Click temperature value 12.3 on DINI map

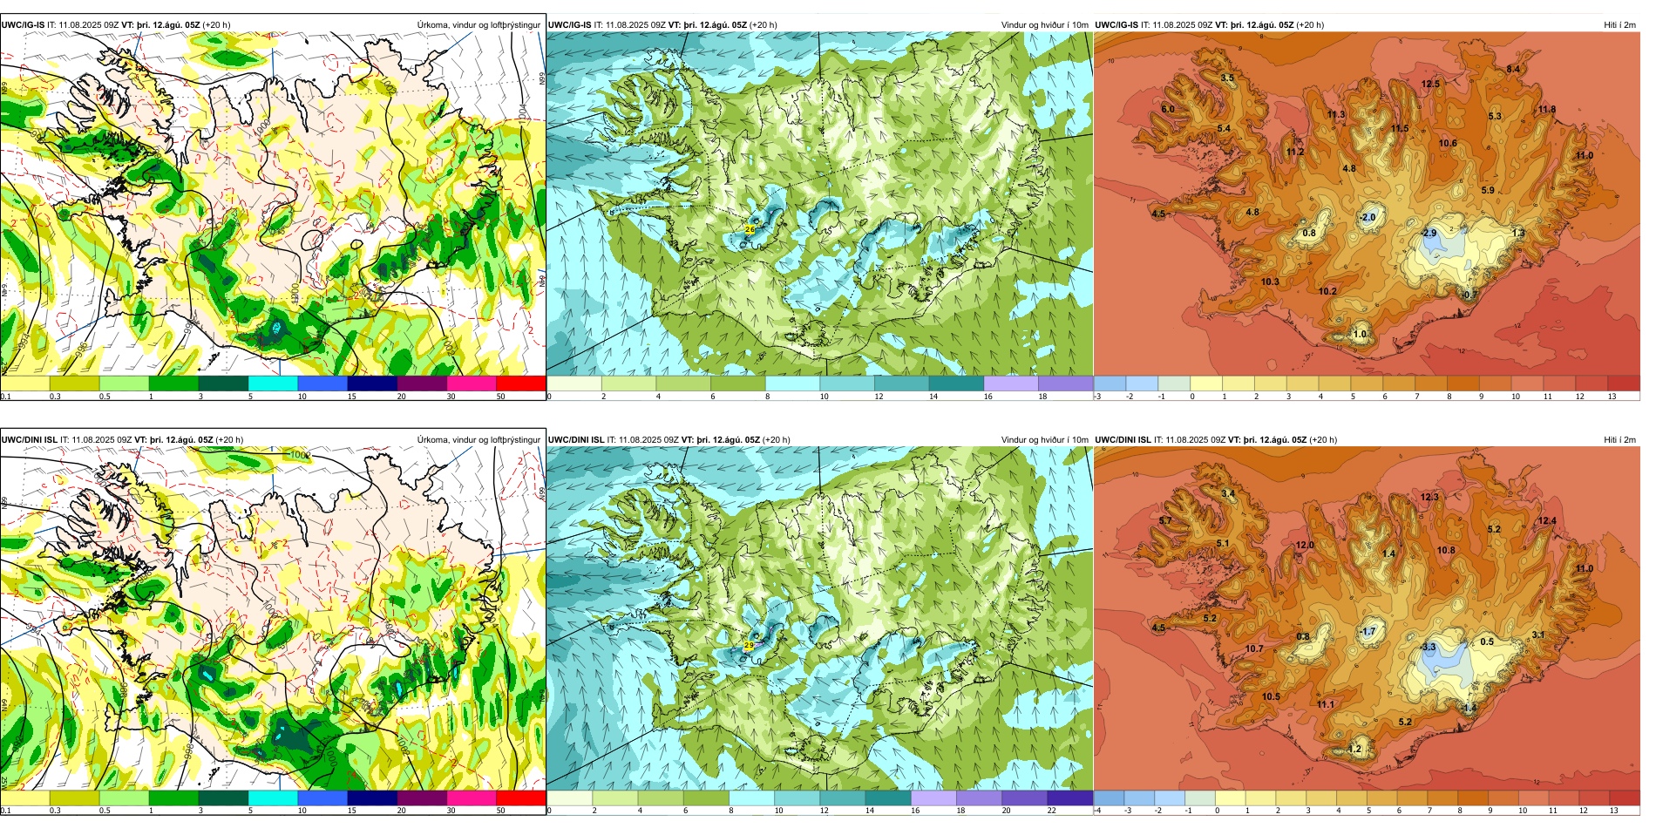1429,498
